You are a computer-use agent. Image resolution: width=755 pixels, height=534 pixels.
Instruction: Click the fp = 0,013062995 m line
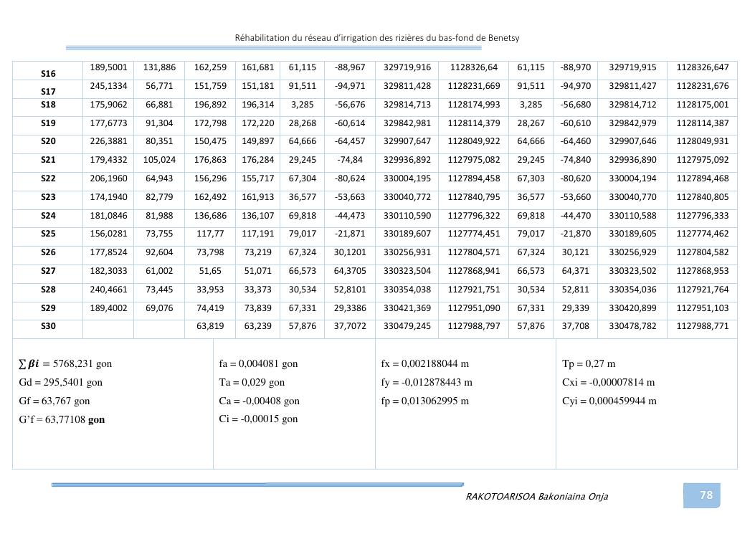click(x=424, y=401)
